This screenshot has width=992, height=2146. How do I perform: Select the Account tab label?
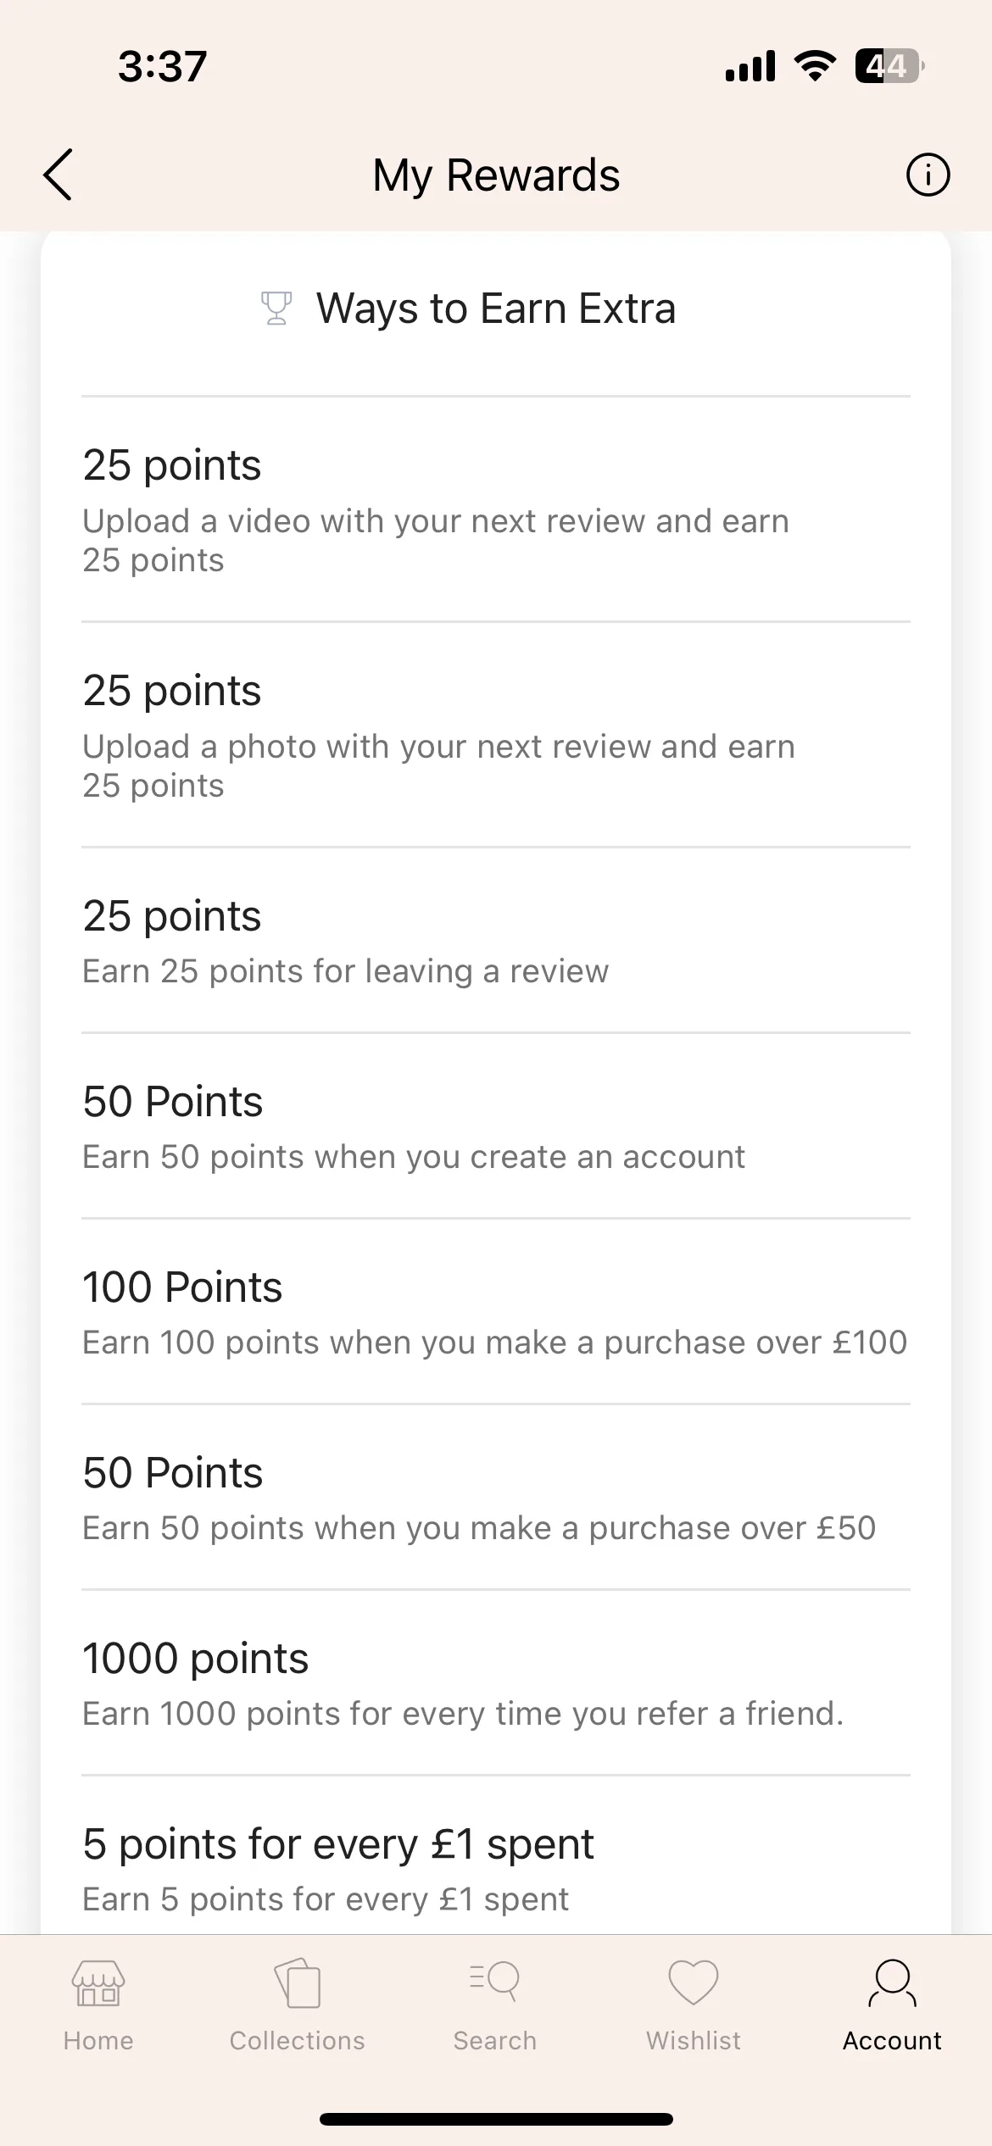point(892,2040)
